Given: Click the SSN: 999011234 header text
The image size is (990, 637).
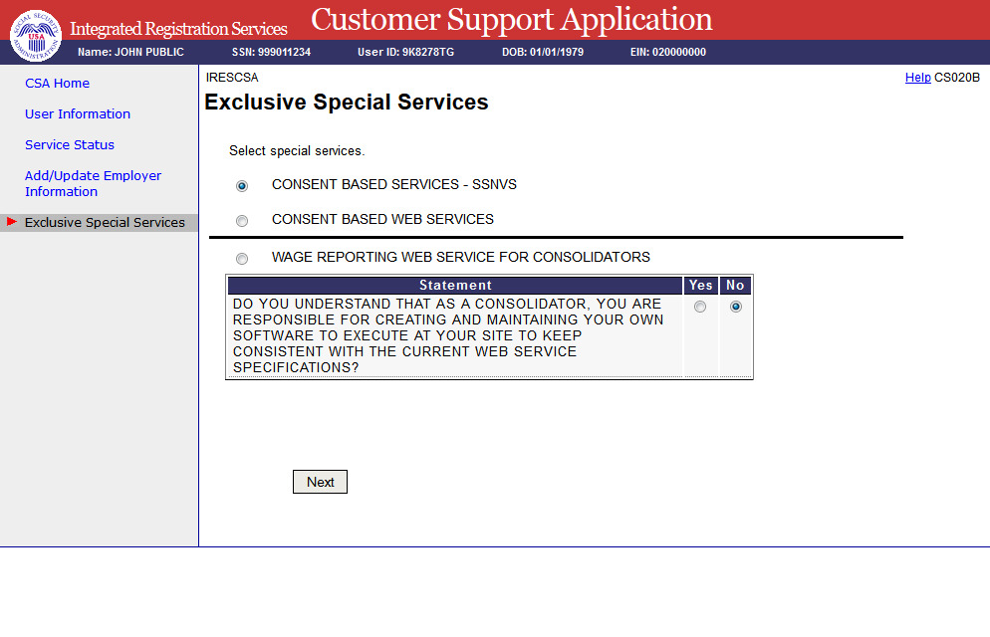Looking at the screenshot, I should click(x=272, y=53).
